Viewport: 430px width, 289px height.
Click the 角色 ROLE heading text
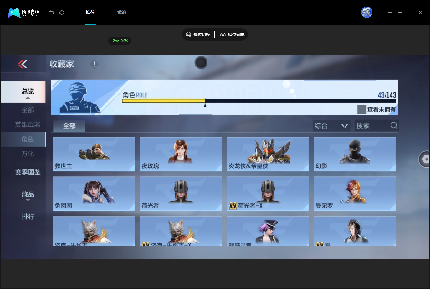(x=135, y=95)
